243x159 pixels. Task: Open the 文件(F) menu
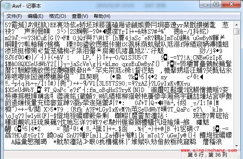pyautogui.click(x=14, y=16)
